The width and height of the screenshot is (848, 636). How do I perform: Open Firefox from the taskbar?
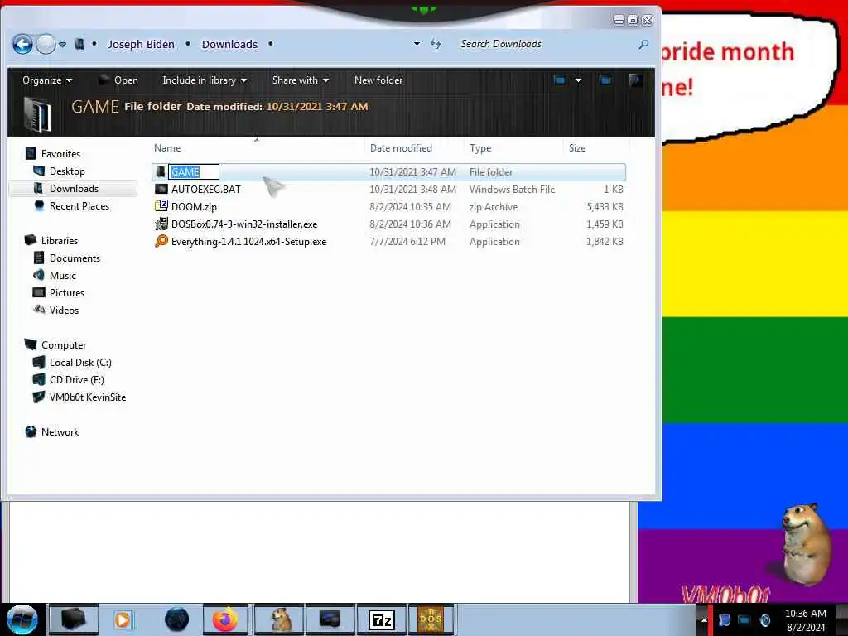click(x=225, y=619)
